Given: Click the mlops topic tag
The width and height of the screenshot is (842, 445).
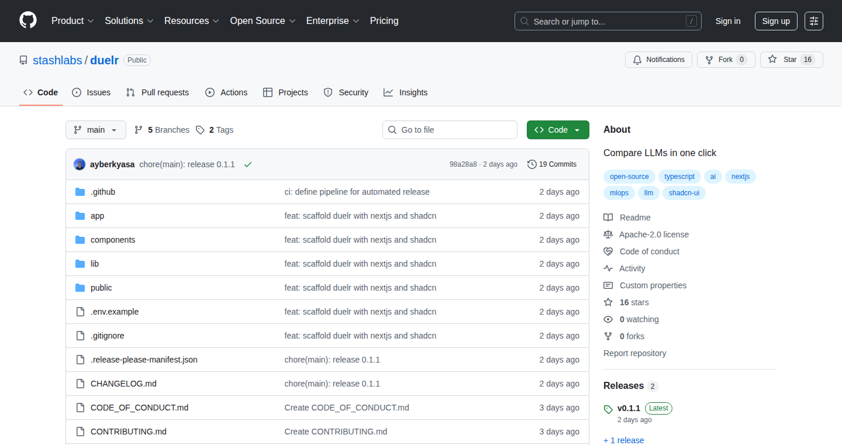Looking at the screenshot, I should coord(619,193).
